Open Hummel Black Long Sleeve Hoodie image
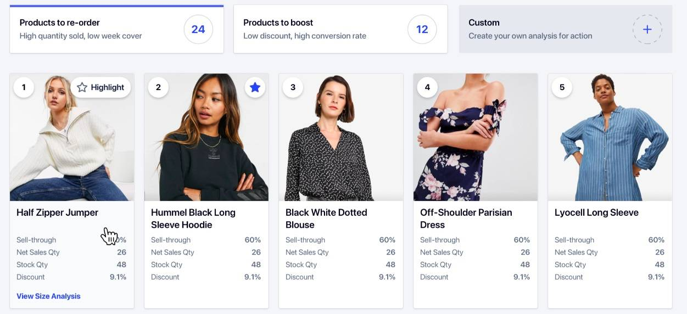This screenshot has height=314, width=687. [x=206, y=148]
